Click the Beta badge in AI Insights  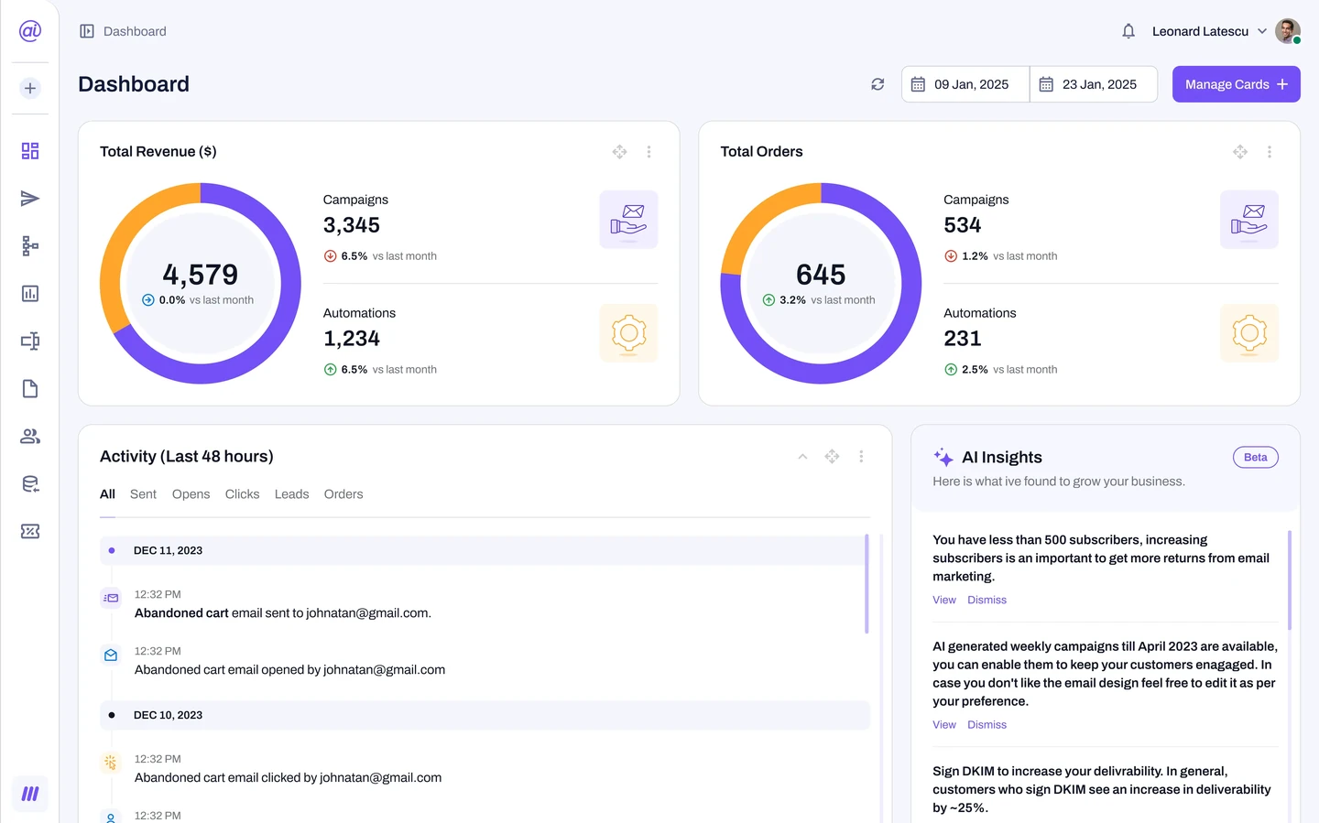[1256, 458]
